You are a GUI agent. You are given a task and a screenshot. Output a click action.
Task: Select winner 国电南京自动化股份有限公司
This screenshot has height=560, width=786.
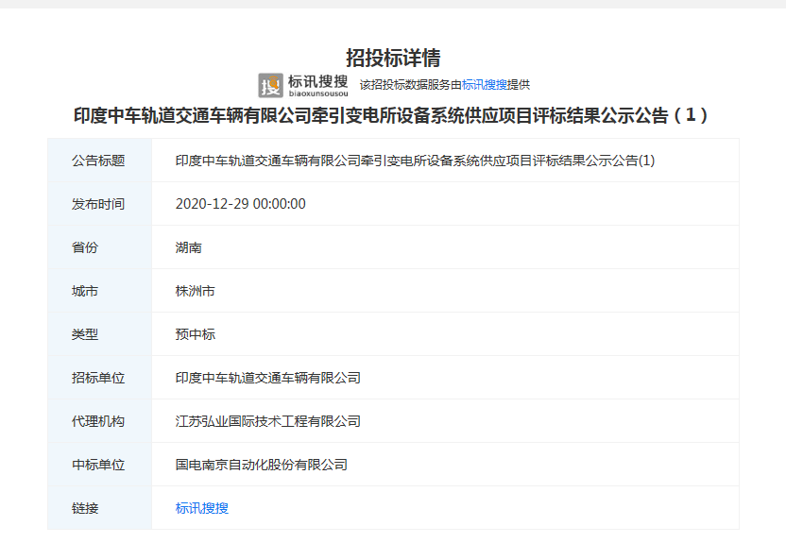point(261,465)
